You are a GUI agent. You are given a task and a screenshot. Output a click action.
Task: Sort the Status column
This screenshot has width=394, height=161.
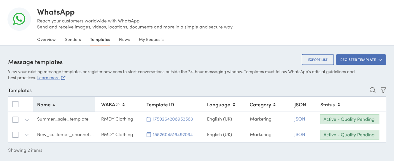(339, 105)
